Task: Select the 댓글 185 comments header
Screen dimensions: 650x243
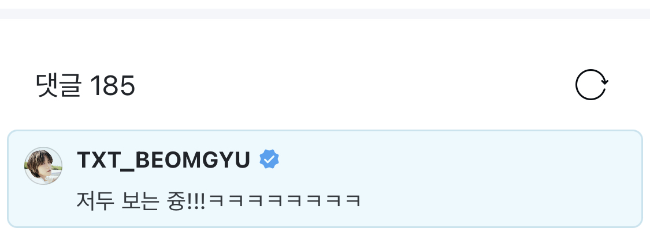Action: click(x=86, y=85)
